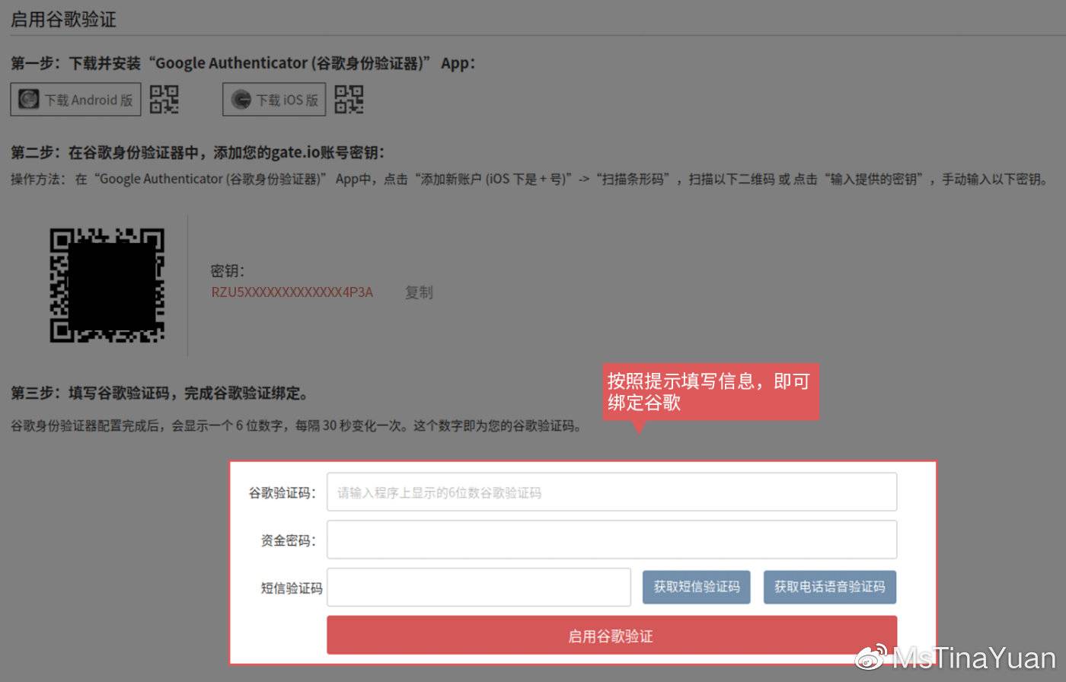Click the iOS logo icon in the download button

click(x=241, y=100)
